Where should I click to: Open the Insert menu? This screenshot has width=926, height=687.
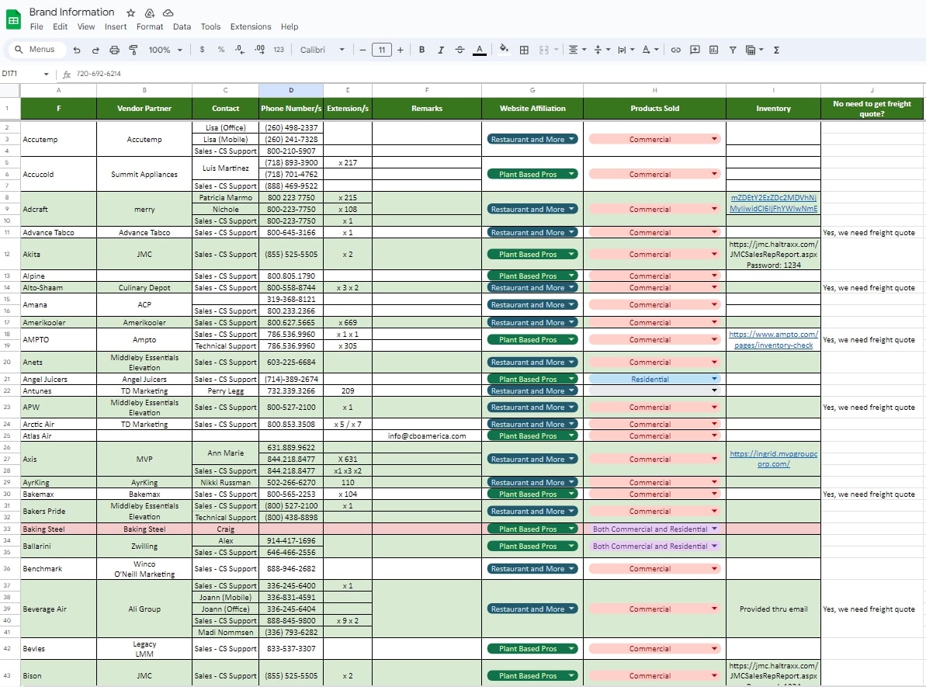click(x=115, y=26)
